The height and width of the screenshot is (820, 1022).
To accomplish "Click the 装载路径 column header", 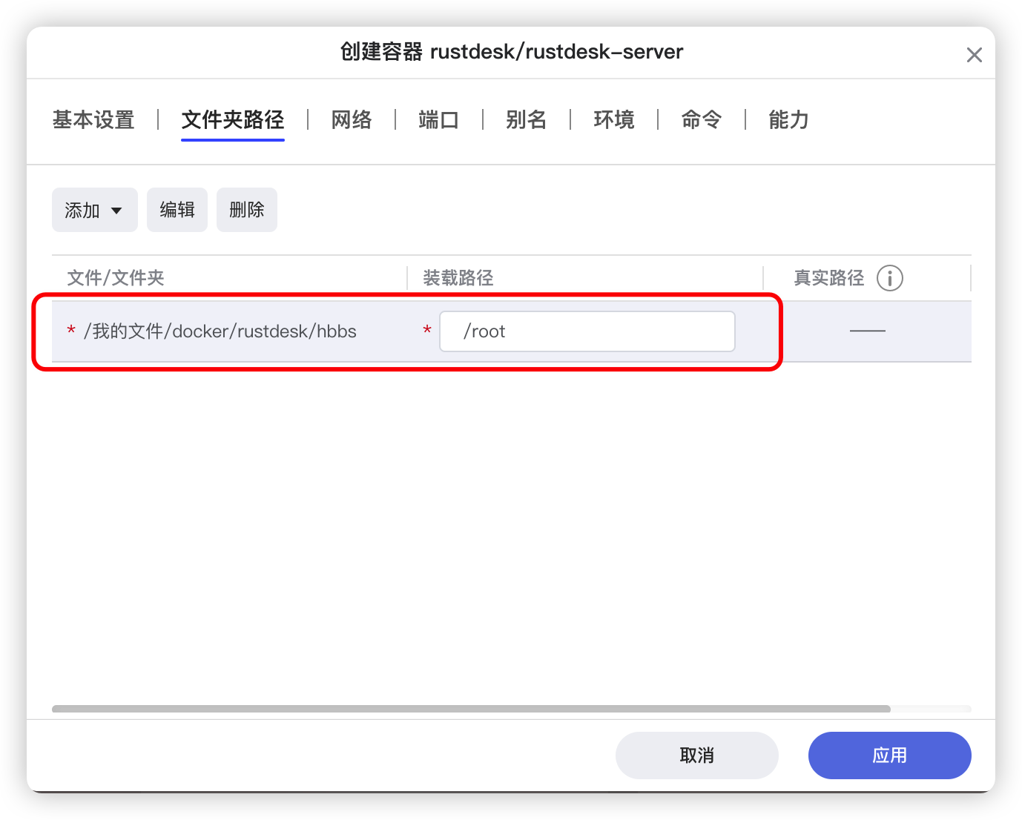I will 458,278.
